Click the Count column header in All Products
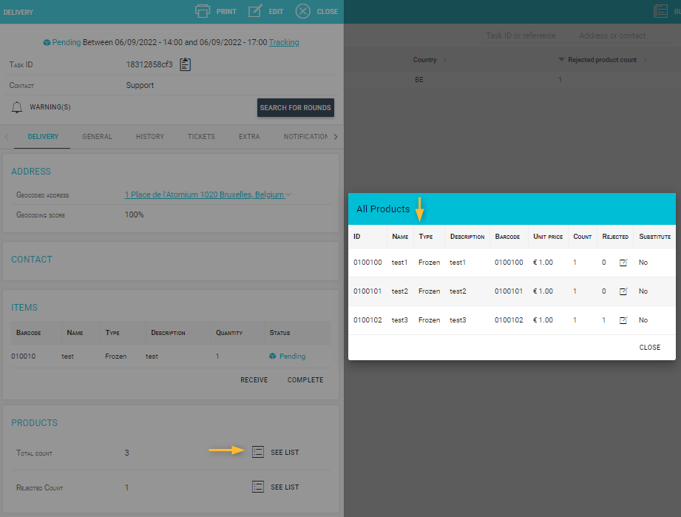Image resolution: width=681 pixels, height=517 pixels. click(582, 237)
